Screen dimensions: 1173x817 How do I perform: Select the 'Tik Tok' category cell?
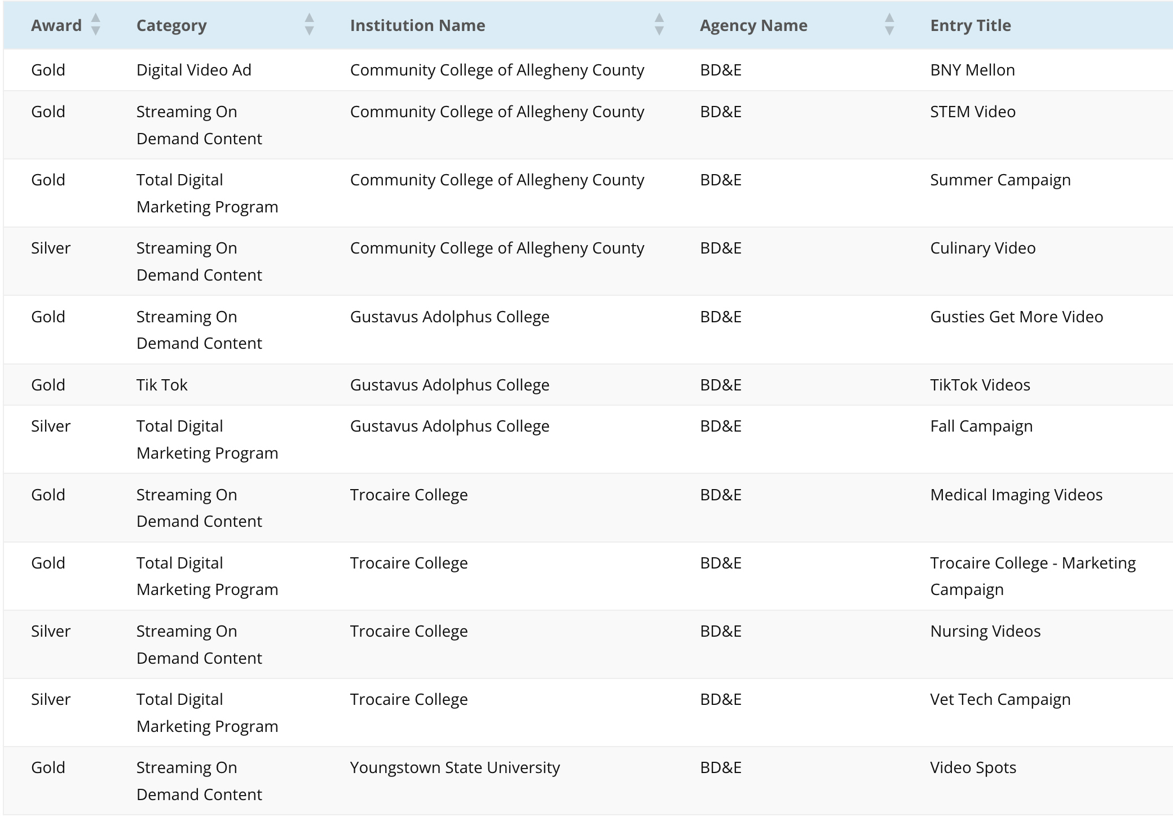tap(162, 385)
